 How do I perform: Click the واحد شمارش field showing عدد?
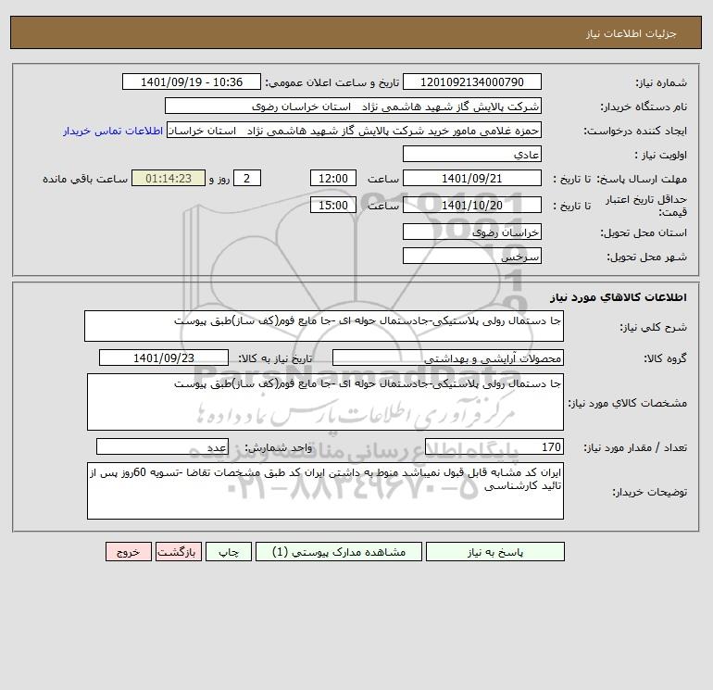(162, 446)
